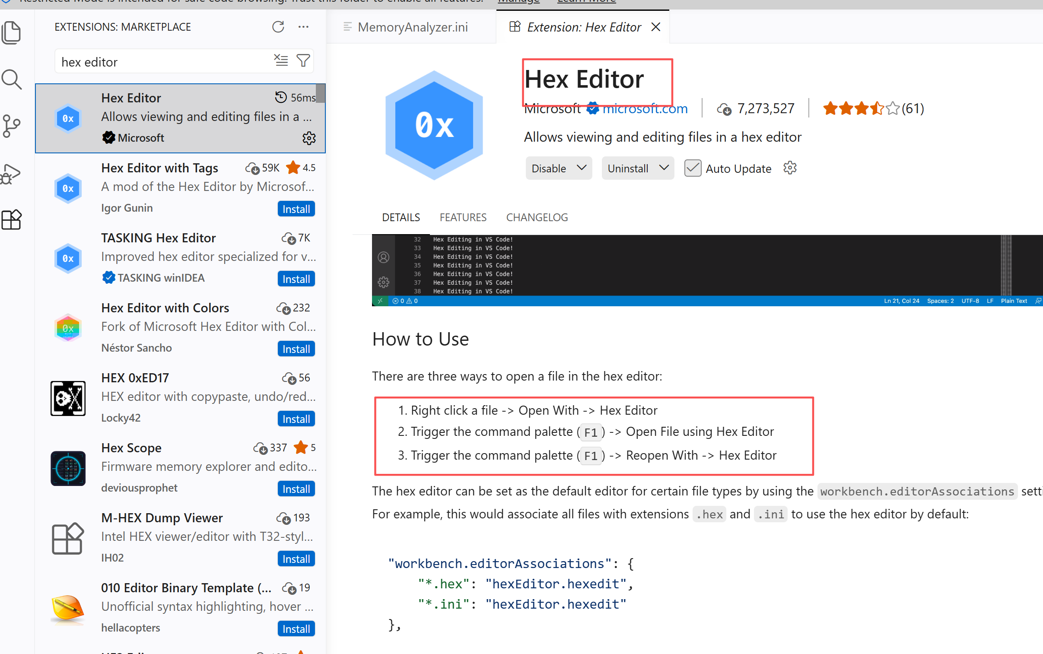
Task: Click the extensions list scrollbar thumb
Action: (x=320, y=93)
